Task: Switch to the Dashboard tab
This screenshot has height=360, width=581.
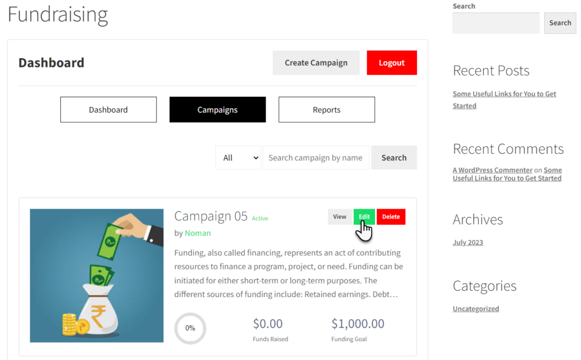Action: coord(108,109)
